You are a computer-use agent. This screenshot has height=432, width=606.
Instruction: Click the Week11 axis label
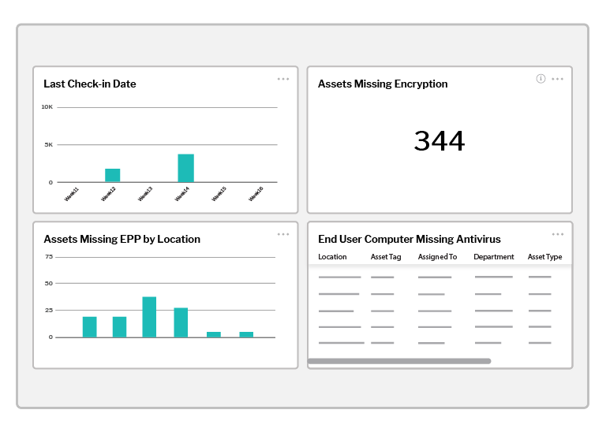point(71,194)
